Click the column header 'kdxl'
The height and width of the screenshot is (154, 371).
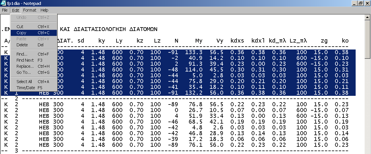[x=258, y=41]
